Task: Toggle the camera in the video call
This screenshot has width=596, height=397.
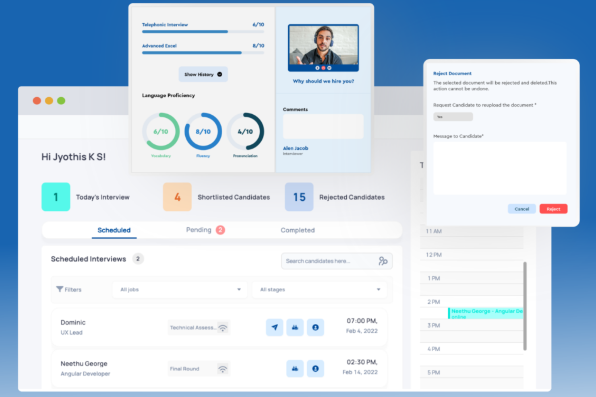Action: click(329, 68)
